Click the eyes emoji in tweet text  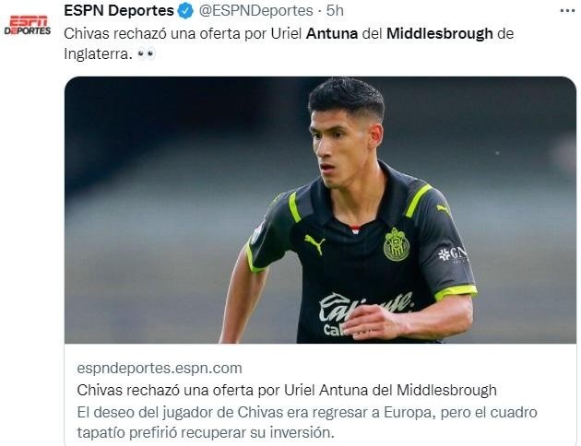pyautogui.click(x=146, y=54)
